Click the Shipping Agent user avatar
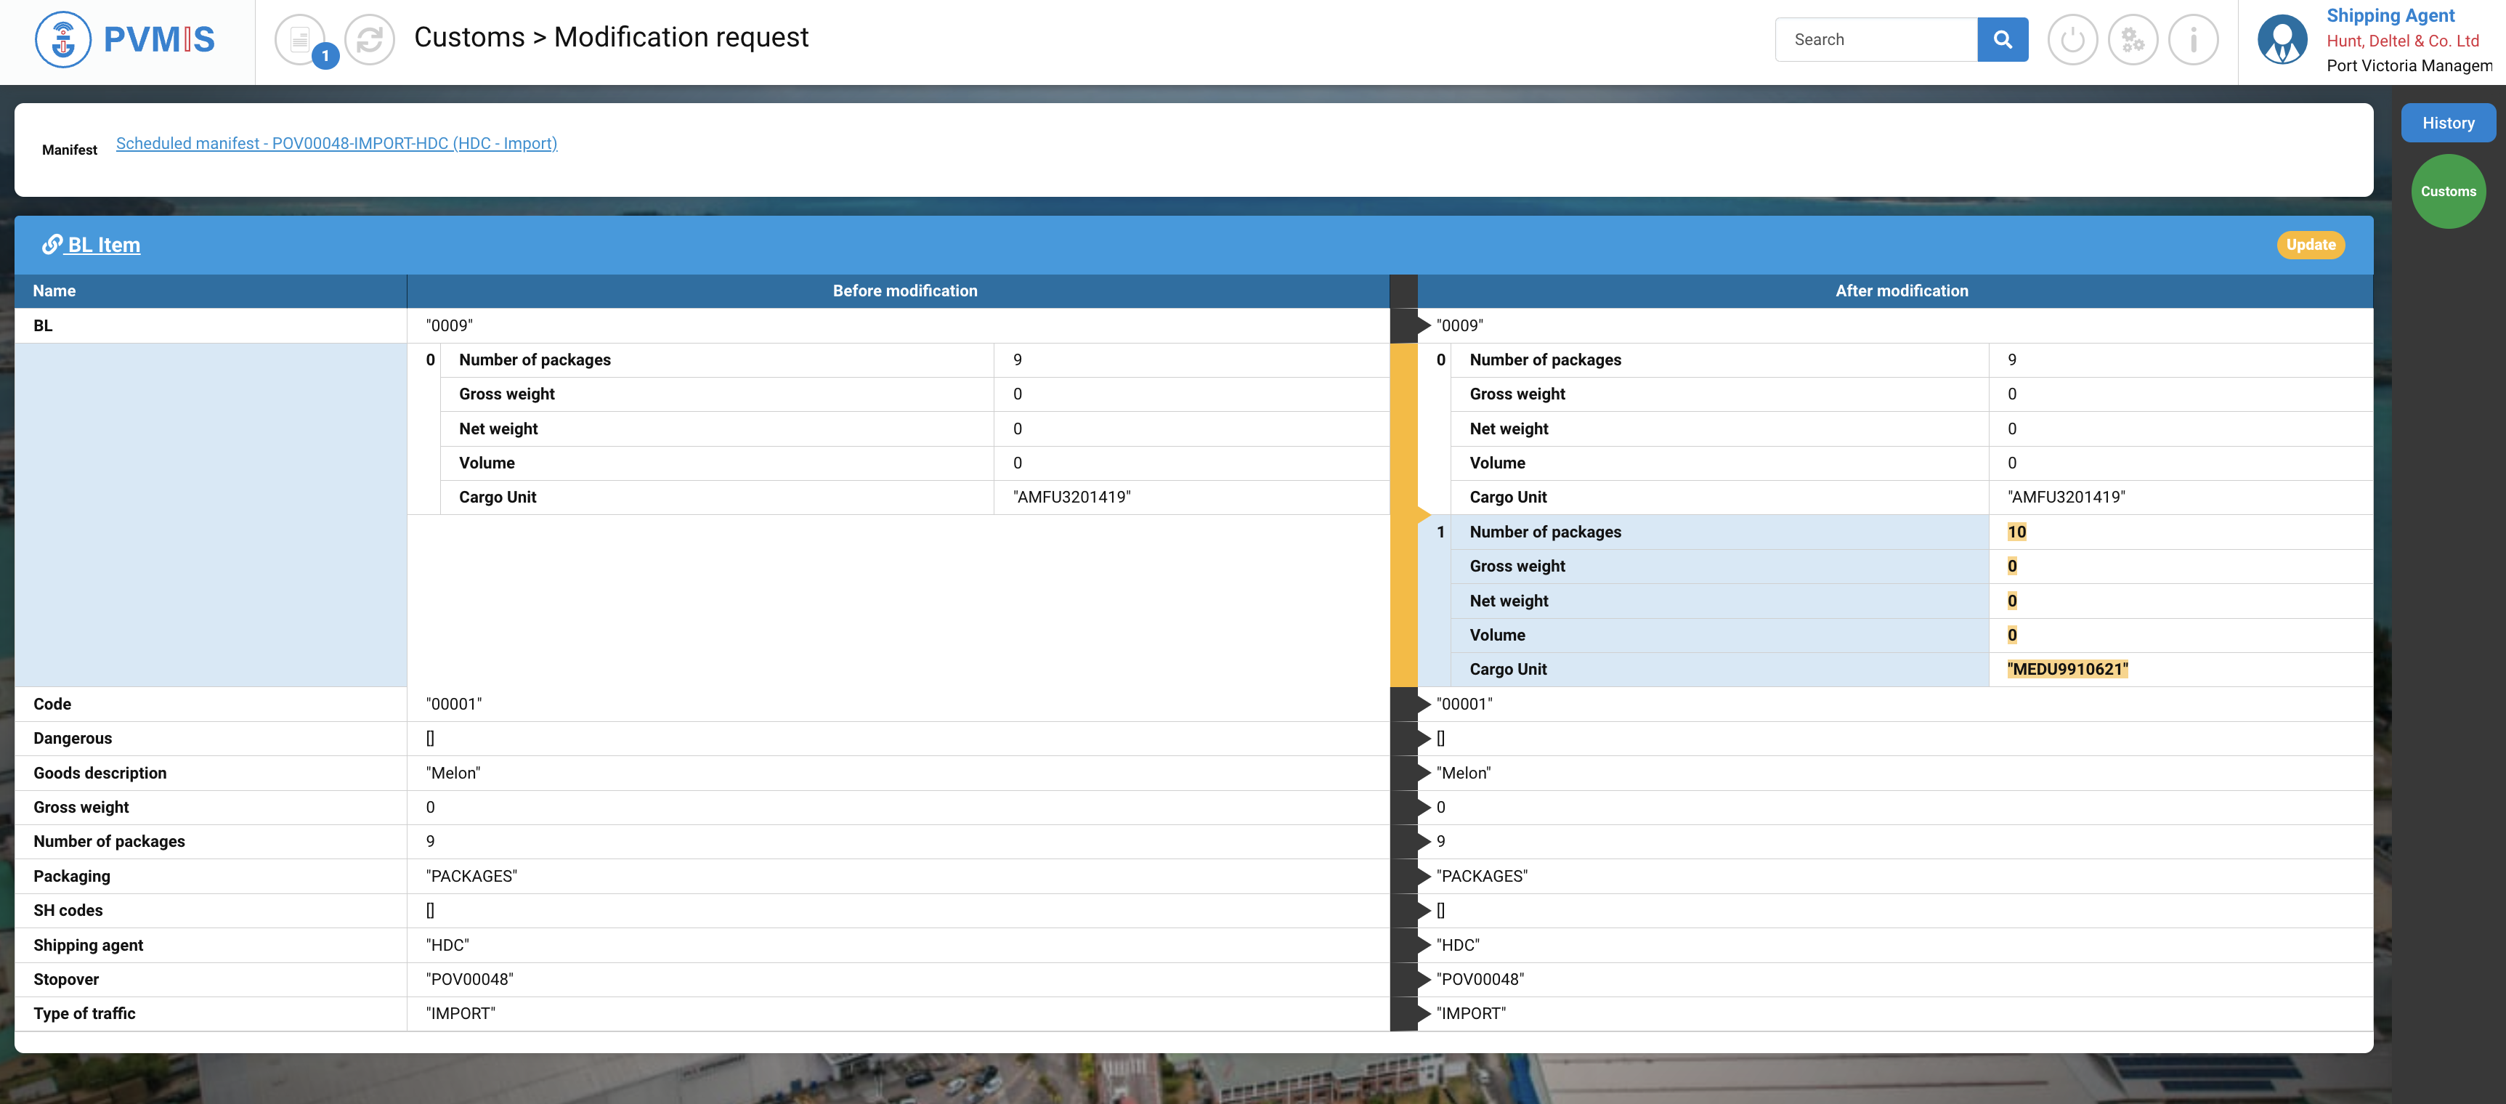The image size is (2506, 1104). click(x=2282, y=40)
